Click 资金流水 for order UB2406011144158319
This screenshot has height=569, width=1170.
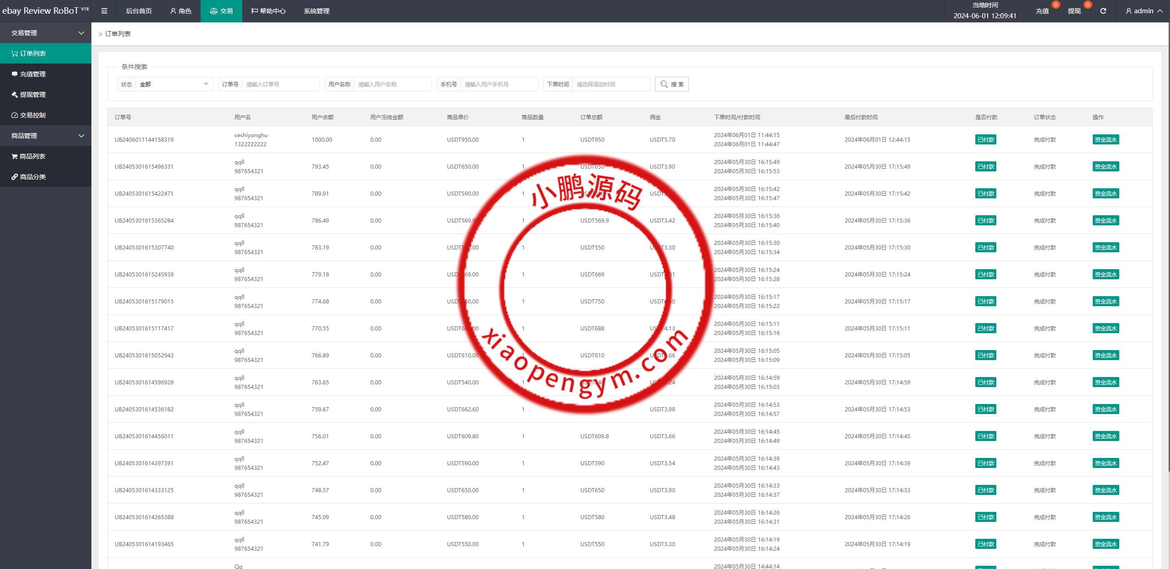(1105, 140)
